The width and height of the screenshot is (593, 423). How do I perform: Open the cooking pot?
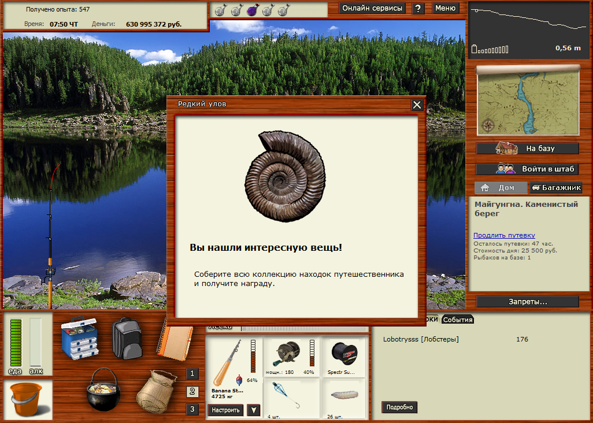[103, 390]
